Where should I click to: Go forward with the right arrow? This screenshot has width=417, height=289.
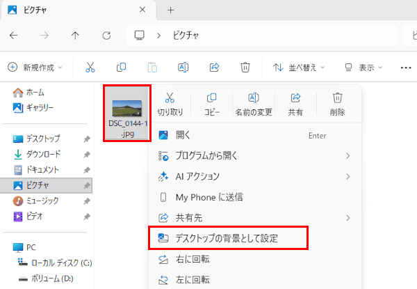point(44,35)
